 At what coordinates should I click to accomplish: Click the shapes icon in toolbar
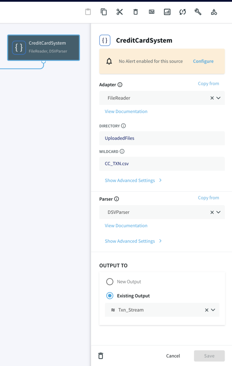click(214, 12)
